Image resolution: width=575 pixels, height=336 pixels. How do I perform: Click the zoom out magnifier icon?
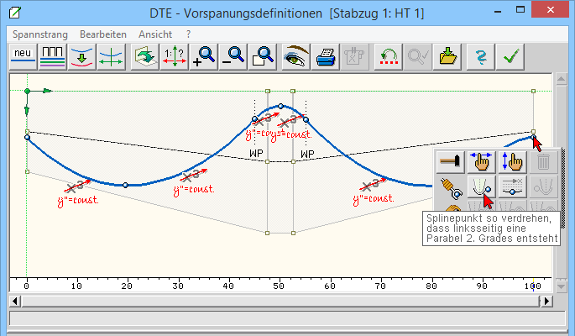tap(234, 57)
